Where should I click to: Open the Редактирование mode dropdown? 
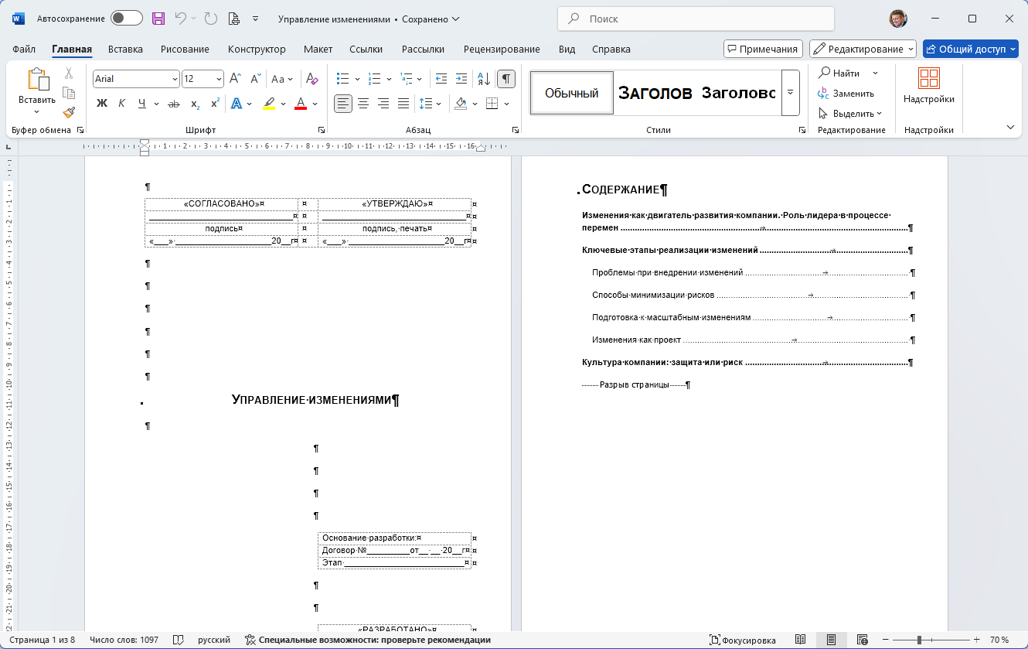tap(863, 49)
